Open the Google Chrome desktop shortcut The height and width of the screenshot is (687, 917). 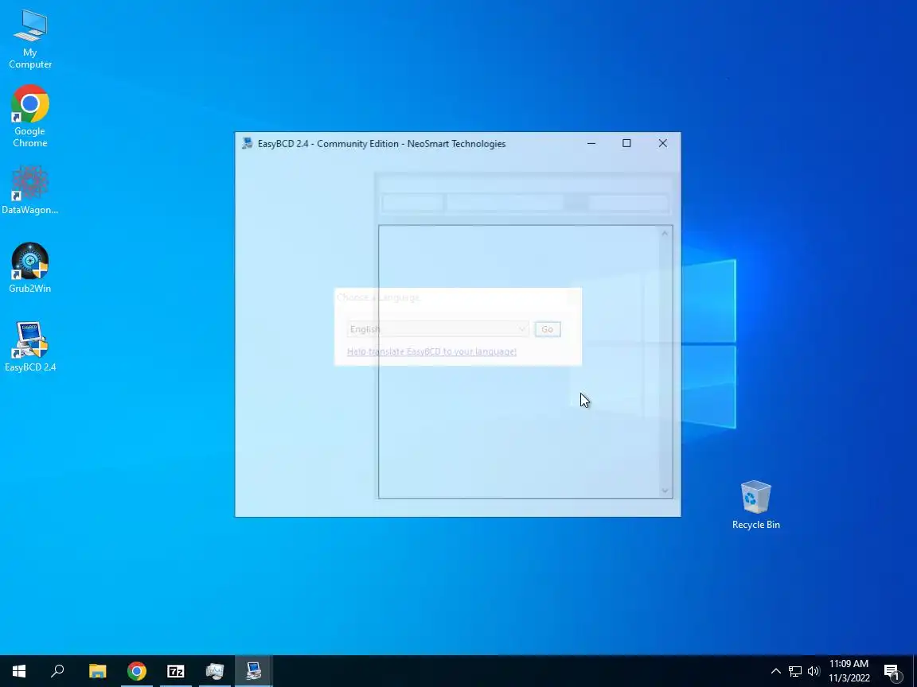click(29, 115)
